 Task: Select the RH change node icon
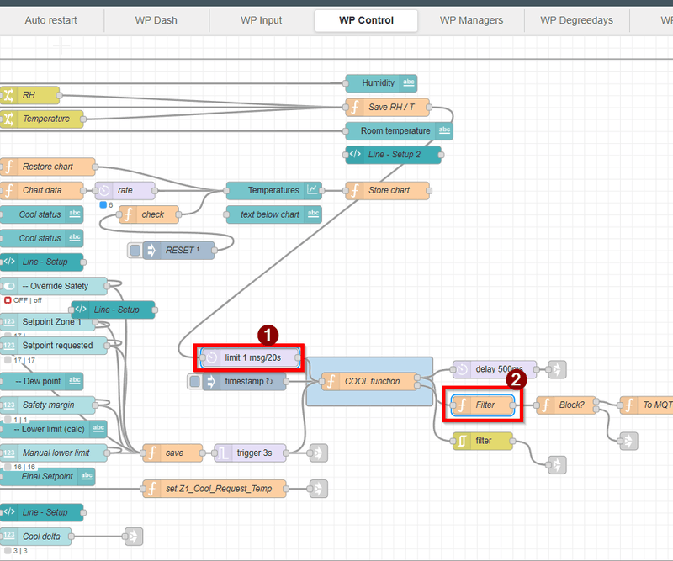(8, 95)
